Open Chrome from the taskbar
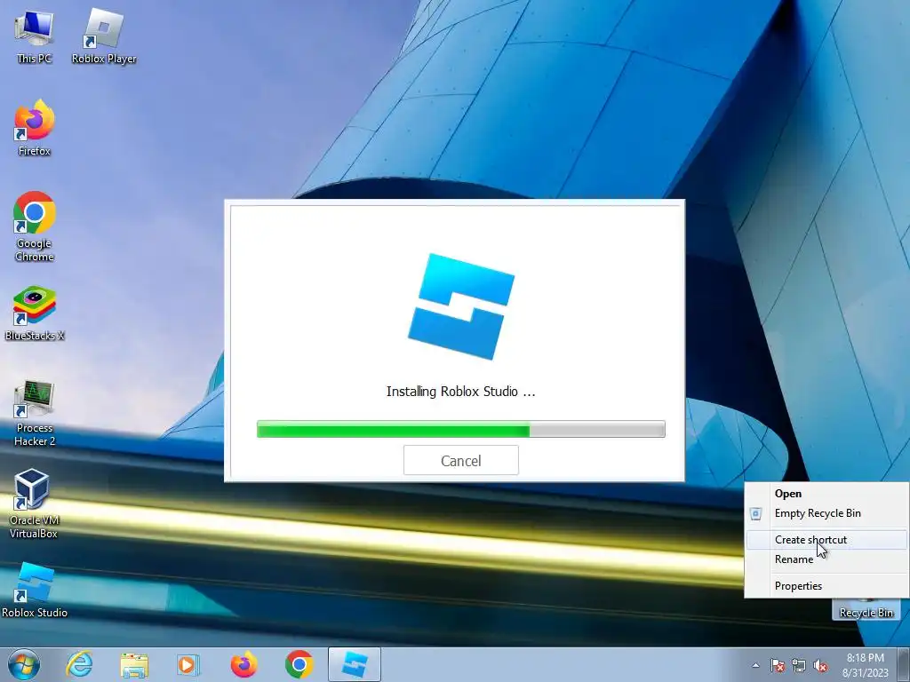This screenshot has height=682, width=910. coord(299,664)
